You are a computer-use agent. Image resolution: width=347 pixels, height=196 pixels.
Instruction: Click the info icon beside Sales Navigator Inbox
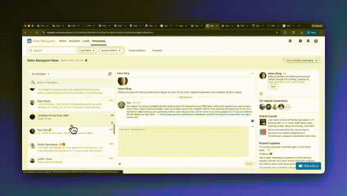coord(86,60)
